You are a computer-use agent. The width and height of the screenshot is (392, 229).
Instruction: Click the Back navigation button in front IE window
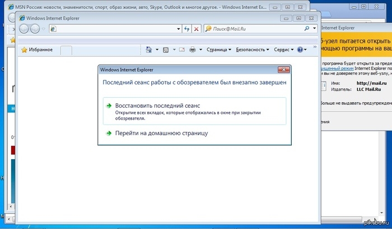point(24,29)
